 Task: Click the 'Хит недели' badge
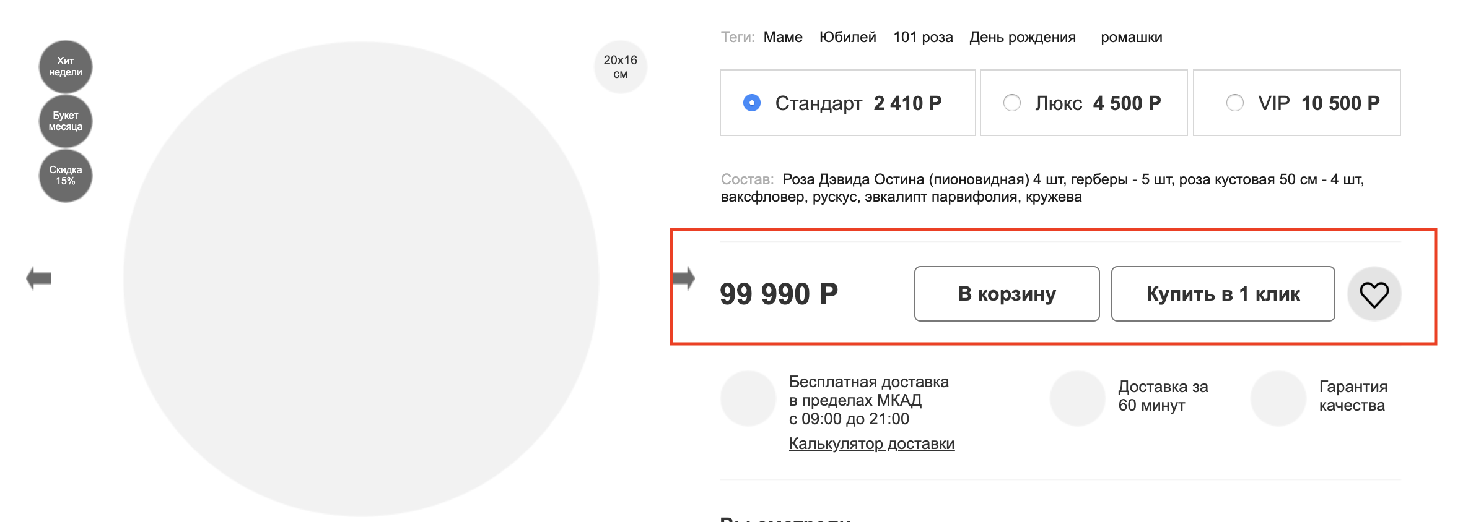(65, 66)
